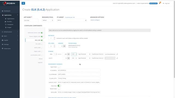This screenshot has width=175, height=98.
Task: Open the IP Subnet dropdown
Action: click(72, 20)
